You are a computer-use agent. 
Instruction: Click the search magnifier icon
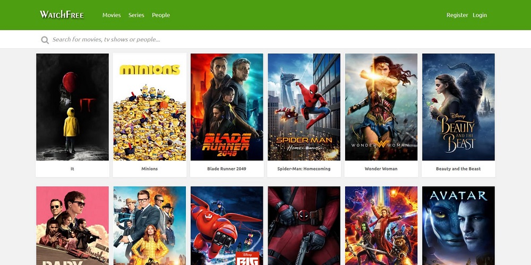pos(45,40)
